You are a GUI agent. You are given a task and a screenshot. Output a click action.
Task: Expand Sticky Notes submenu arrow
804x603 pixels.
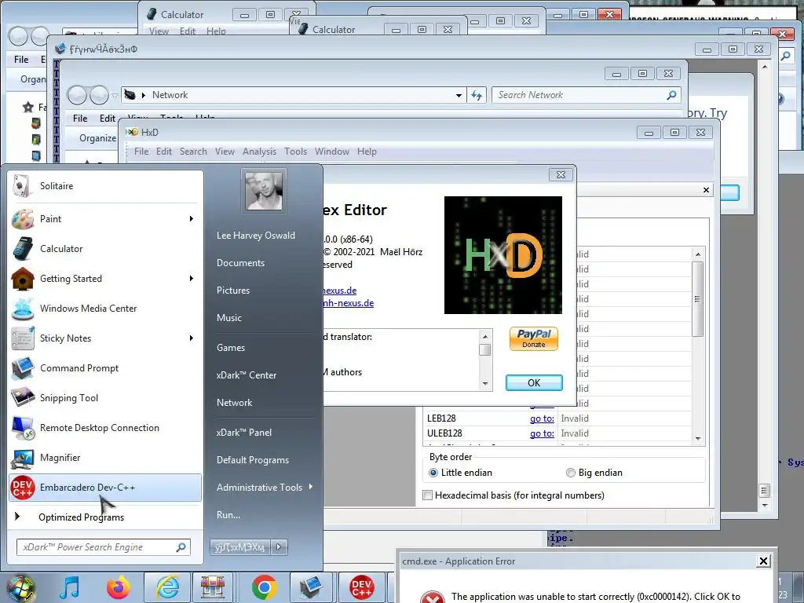192,338
